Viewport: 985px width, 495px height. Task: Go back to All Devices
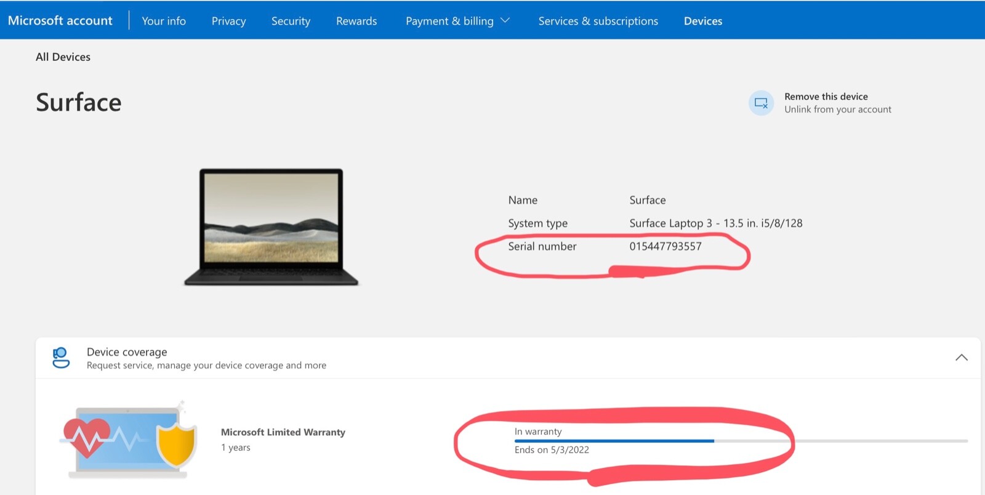click(x=63, y=57)
